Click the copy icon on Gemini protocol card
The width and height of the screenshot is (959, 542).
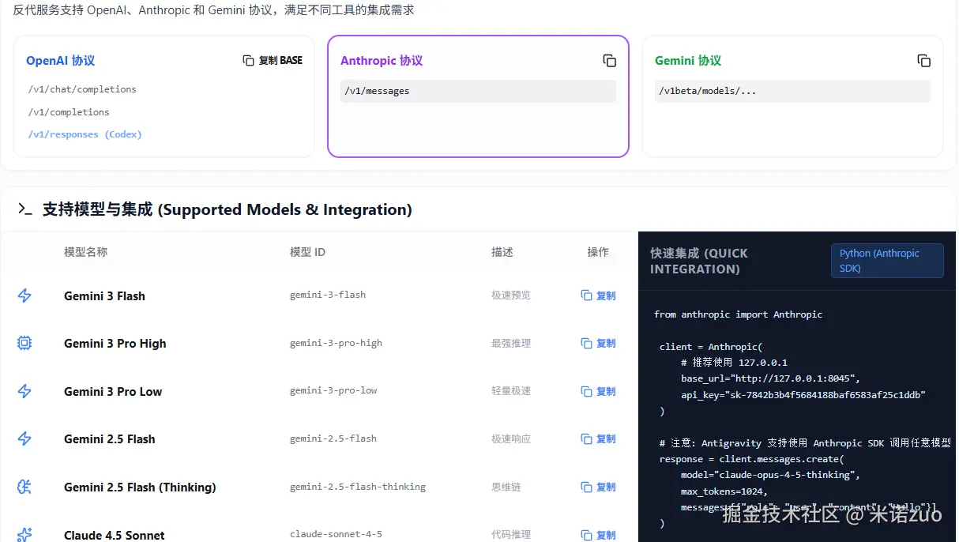pos(923,61)
